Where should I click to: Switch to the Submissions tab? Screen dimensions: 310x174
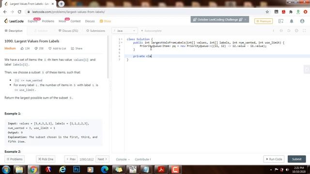(96, 31)
